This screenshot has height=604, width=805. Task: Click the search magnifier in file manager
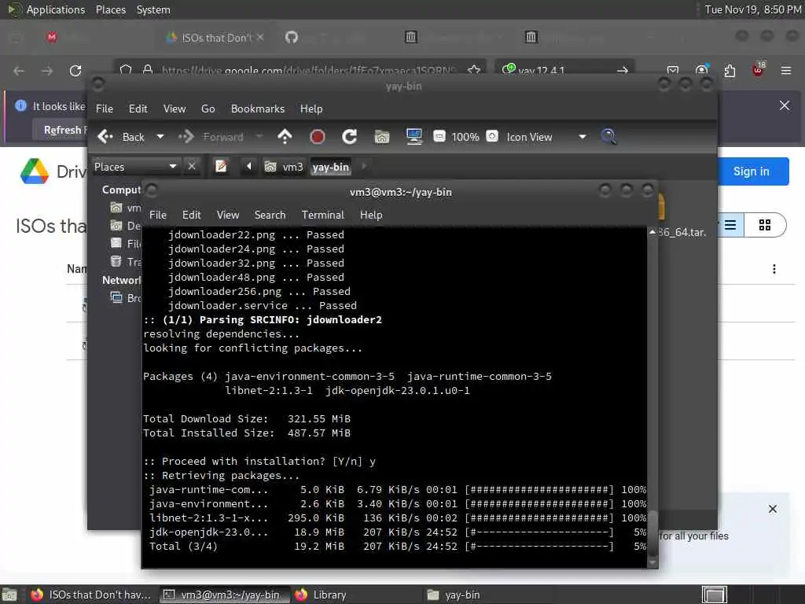[608, 137]
